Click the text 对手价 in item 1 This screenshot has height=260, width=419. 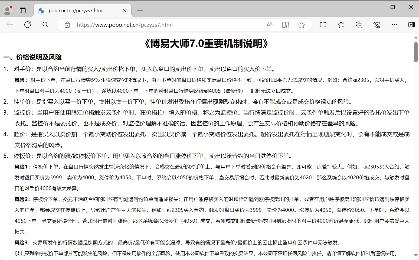(22, 69)
